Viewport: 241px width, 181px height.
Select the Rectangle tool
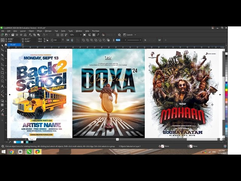(2, 72)
